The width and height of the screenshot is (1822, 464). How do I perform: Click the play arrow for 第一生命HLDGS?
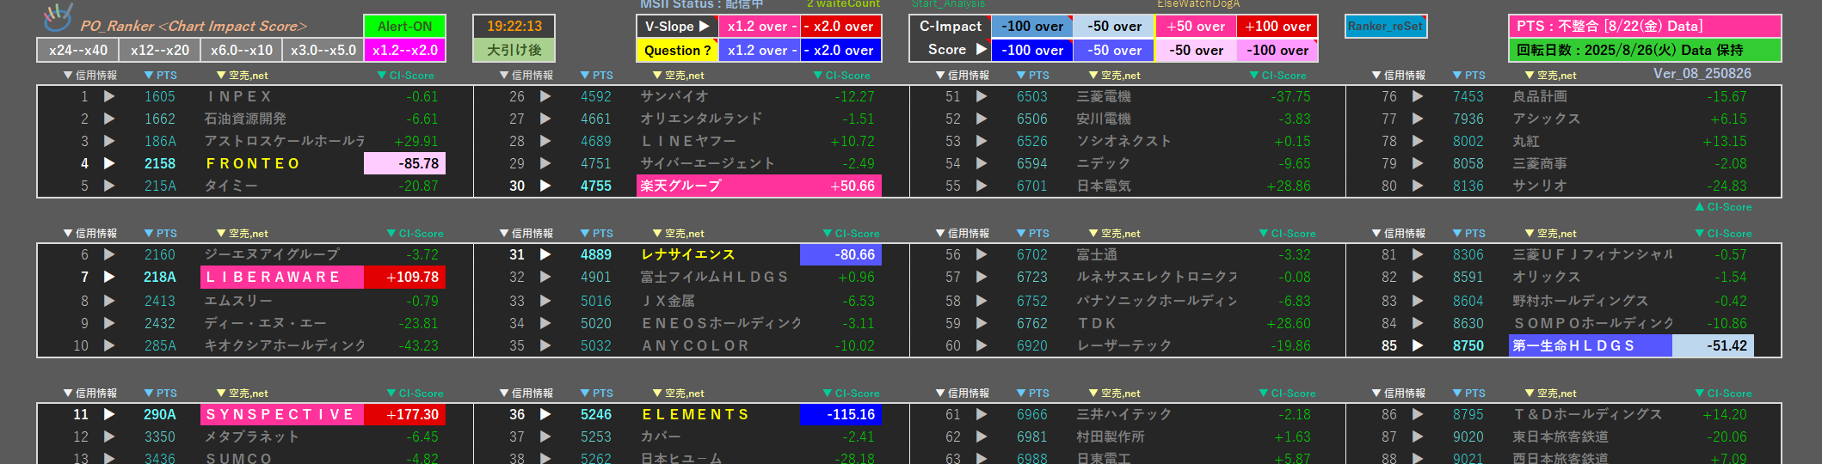tap(1418, 345)
